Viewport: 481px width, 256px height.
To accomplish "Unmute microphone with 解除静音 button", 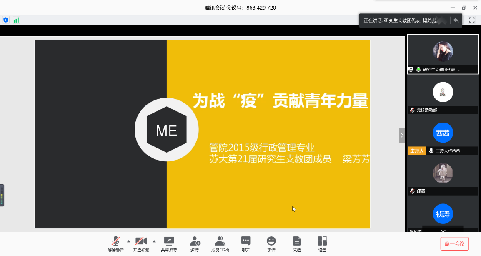I will pyautogui.click(x=115, y=243).
